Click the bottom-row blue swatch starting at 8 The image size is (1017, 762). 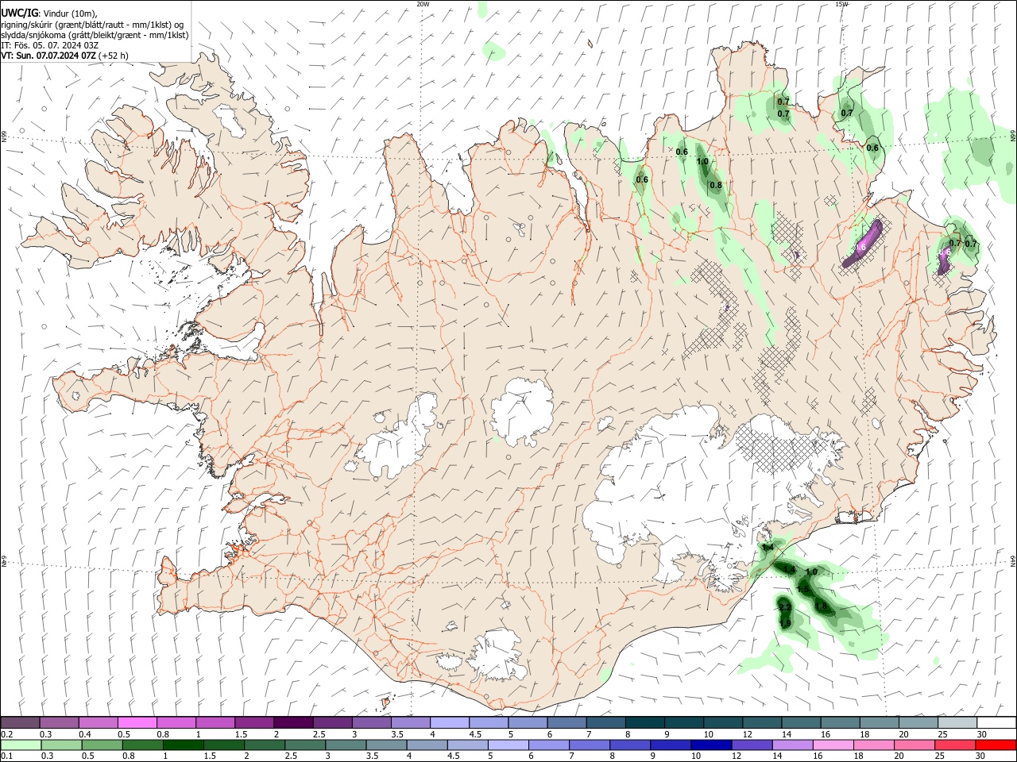630,745
